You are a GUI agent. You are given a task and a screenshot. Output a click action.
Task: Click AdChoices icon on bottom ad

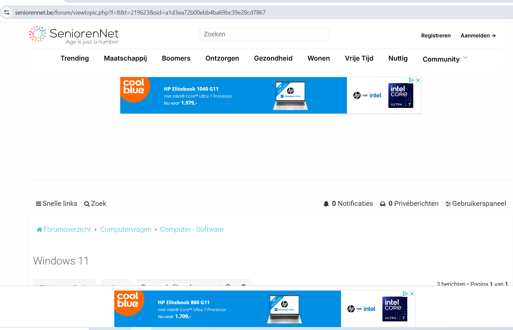click(405, 294)
